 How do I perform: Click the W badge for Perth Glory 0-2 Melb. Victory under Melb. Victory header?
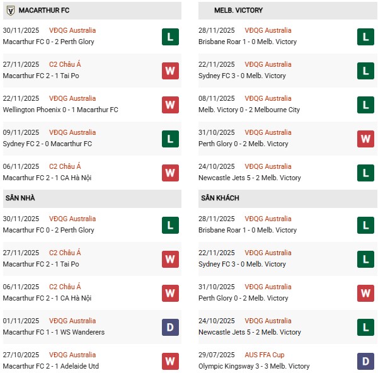[x=365, y=139]
